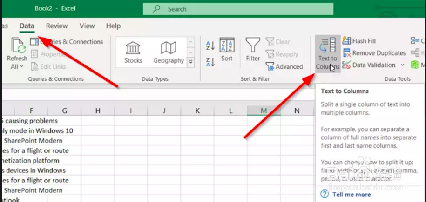
Task: Select column M header
Action: pyautogui.click(x=264, y=111)
